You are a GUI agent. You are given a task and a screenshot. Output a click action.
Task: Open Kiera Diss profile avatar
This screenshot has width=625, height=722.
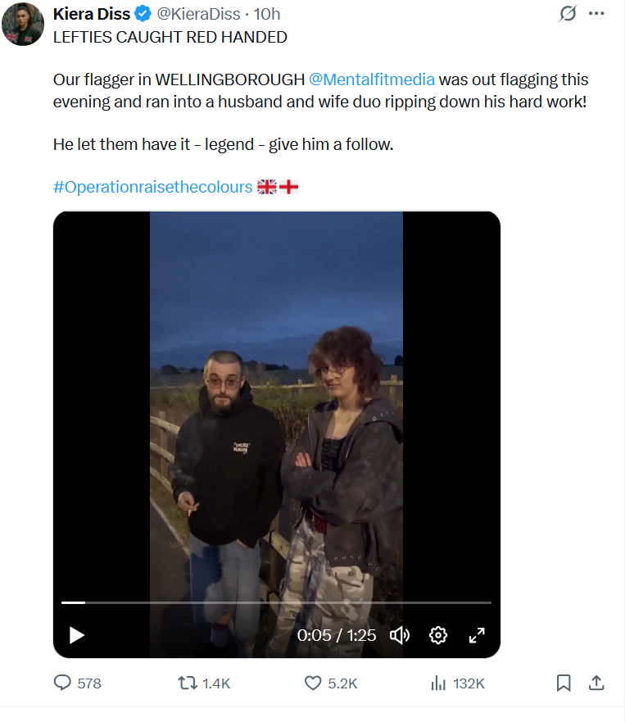tap(23, 24)
